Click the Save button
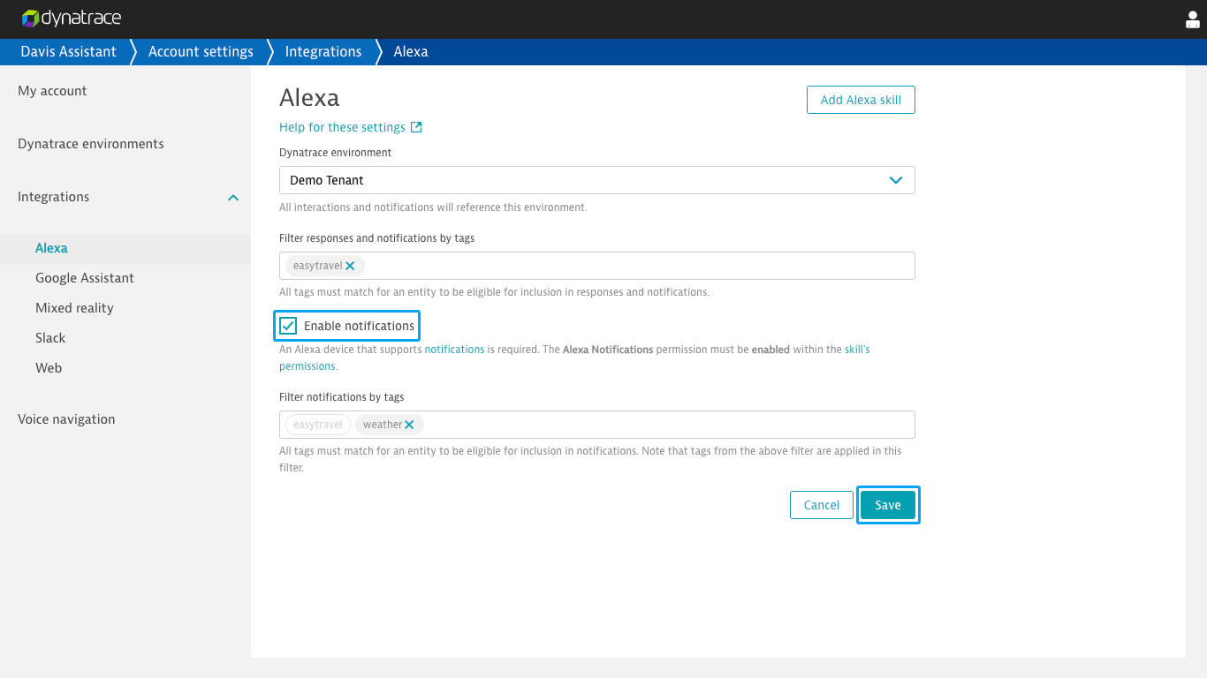This screenshot has height=678, width=1207. (888, 505)
